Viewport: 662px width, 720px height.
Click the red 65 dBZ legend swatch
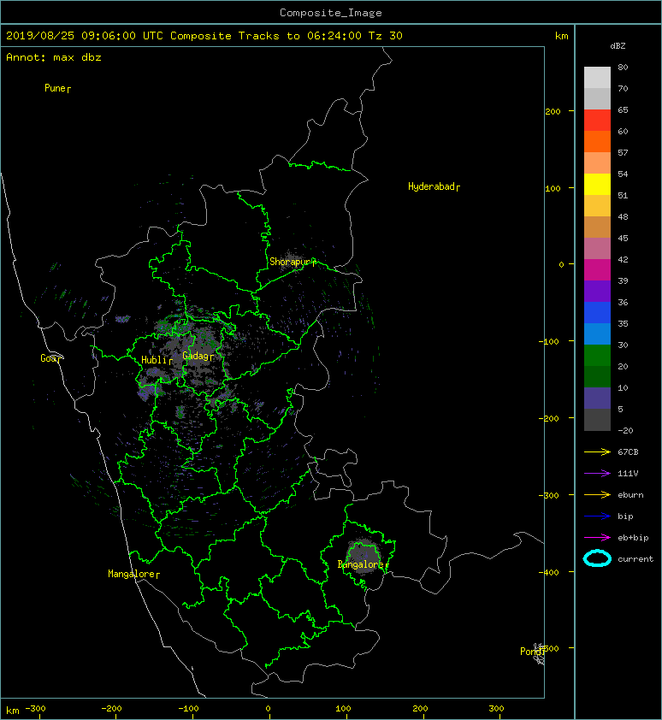[x=597, y=121]
